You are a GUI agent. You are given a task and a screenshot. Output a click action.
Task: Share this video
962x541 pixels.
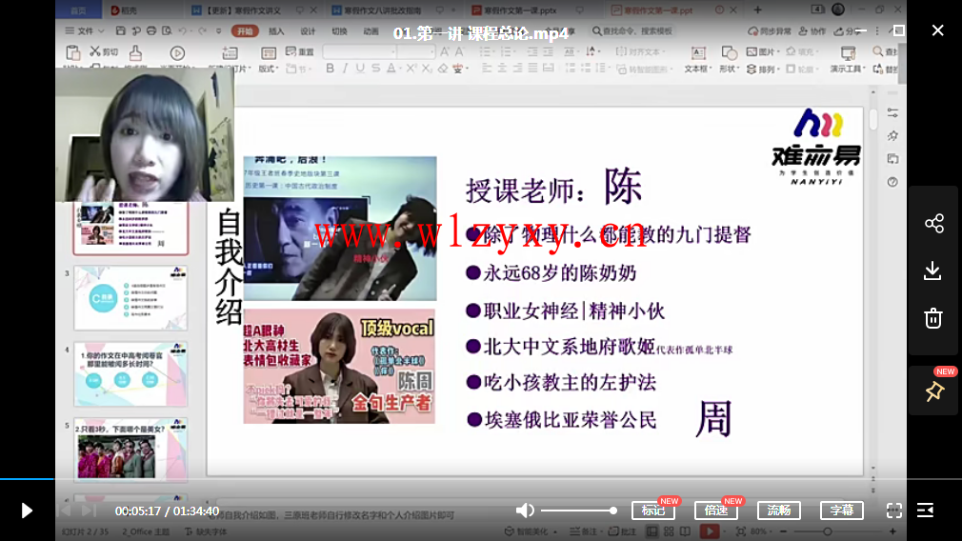coord(933,223)
